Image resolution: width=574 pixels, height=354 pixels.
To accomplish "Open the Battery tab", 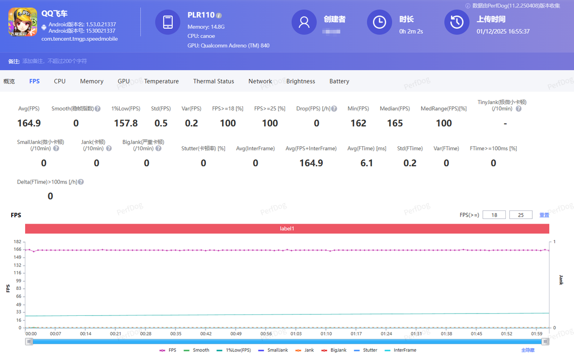I will pyautogui.click(x=339, y=81).
